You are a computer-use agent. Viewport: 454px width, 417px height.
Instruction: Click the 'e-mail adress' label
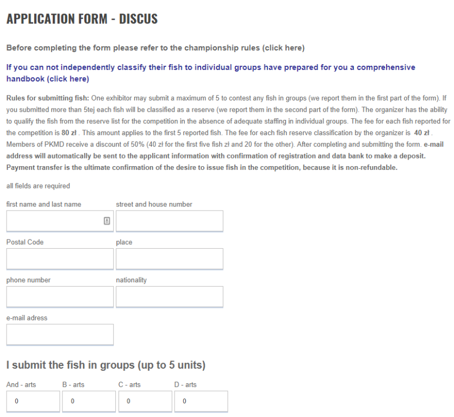tap(27, 318)
